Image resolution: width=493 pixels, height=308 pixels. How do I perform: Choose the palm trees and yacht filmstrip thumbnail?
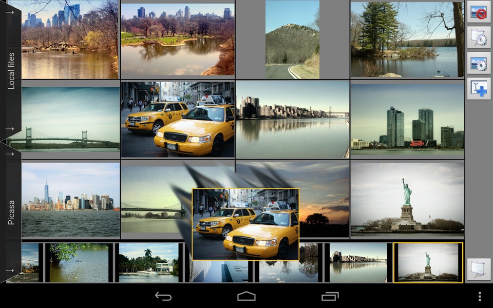(149, 263)
